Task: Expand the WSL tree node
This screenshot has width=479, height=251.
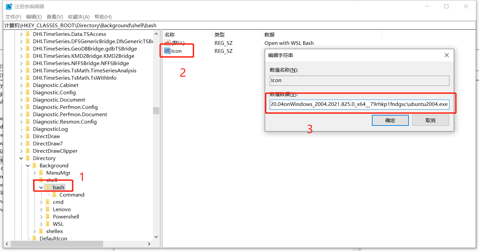Action: click(41, 224)
